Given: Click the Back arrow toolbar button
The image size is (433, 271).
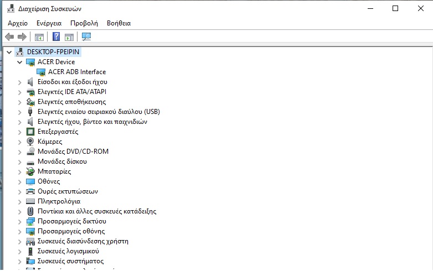Looking at the screenshot, I should point(9,37).
